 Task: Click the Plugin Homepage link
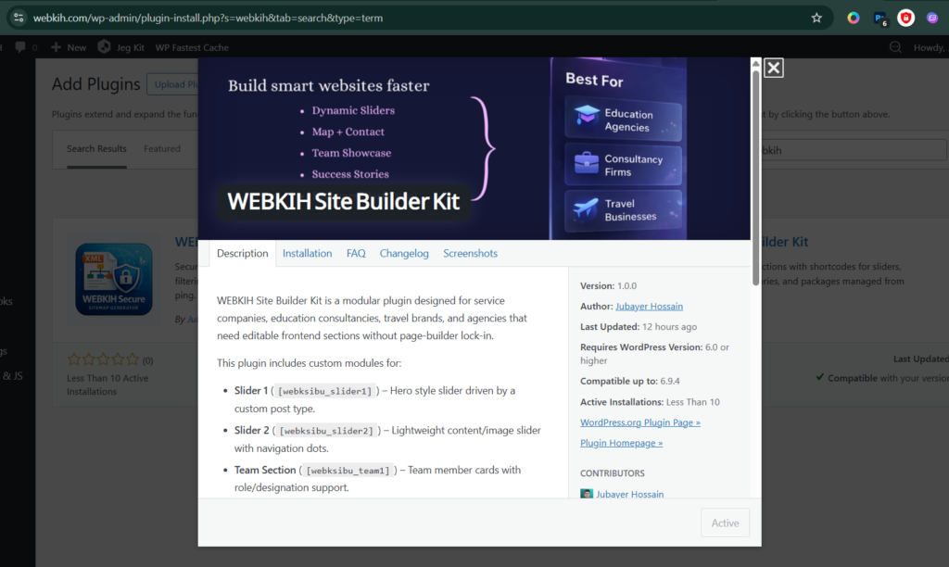click(621, 443)
